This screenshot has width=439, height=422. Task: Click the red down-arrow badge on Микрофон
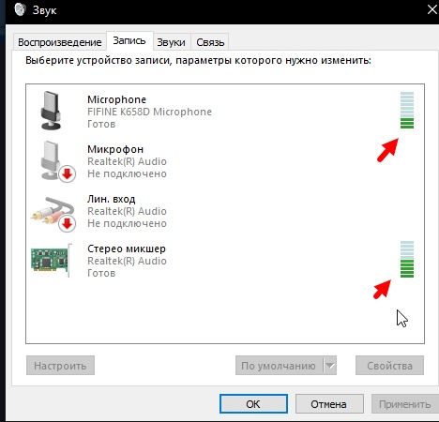pos(68,173)
